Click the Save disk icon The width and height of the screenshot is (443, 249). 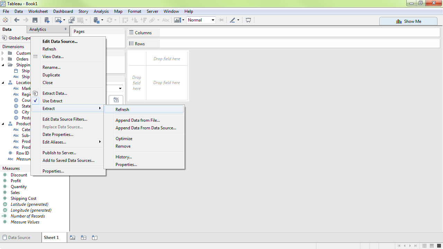(35, 20)
